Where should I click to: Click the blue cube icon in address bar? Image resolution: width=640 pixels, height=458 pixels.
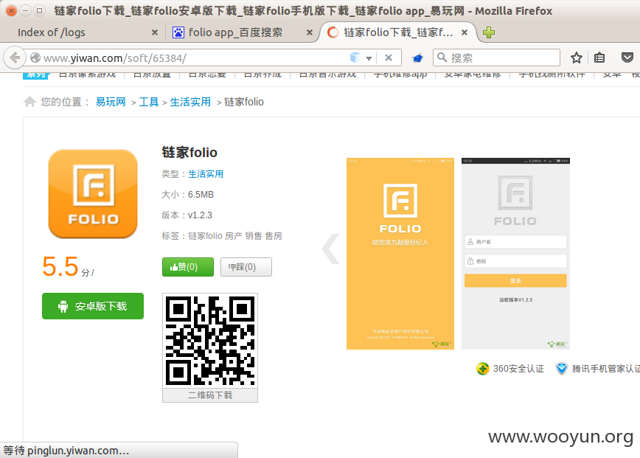355,58
